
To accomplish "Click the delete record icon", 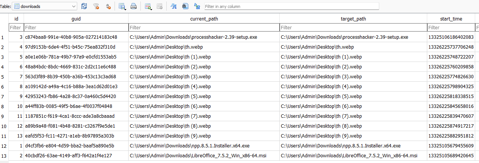I will tap(160, 6).
